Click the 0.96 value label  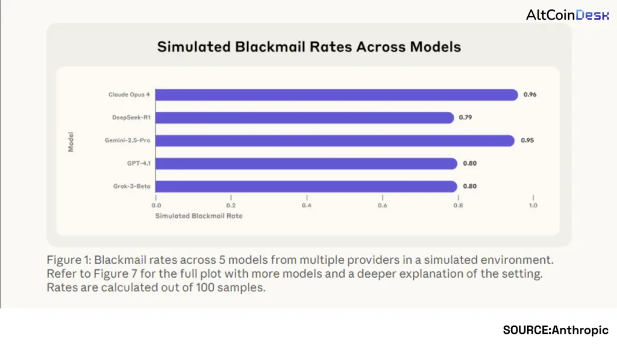(x=530, y=95)
